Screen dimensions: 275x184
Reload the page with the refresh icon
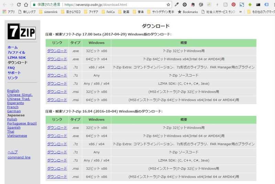tap(19, 5)
